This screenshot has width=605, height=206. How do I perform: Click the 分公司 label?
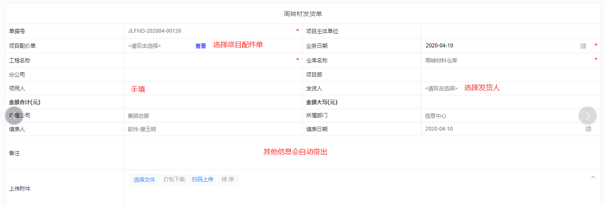tap(17, 74)
